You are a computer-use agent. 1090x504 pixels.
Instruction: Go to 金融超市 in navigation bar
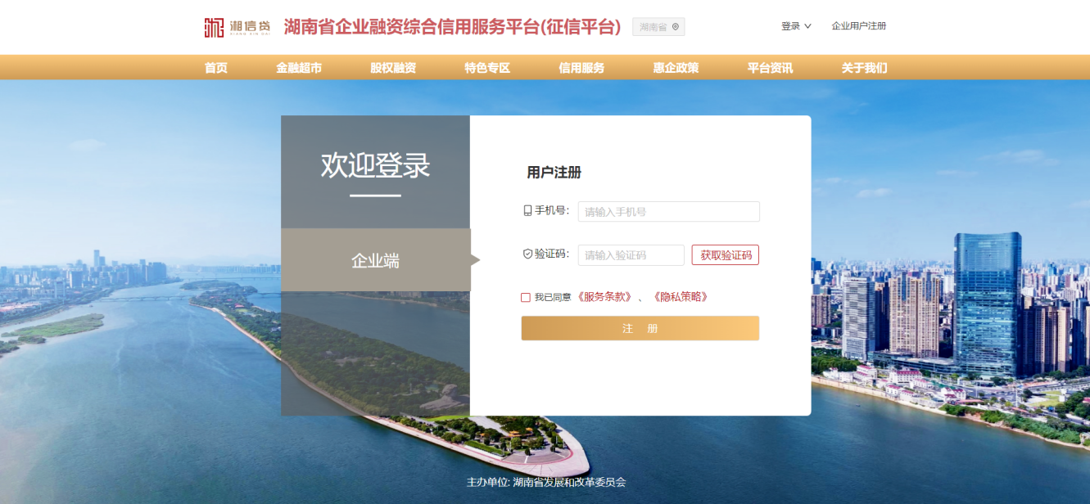[x=299, y=68]
